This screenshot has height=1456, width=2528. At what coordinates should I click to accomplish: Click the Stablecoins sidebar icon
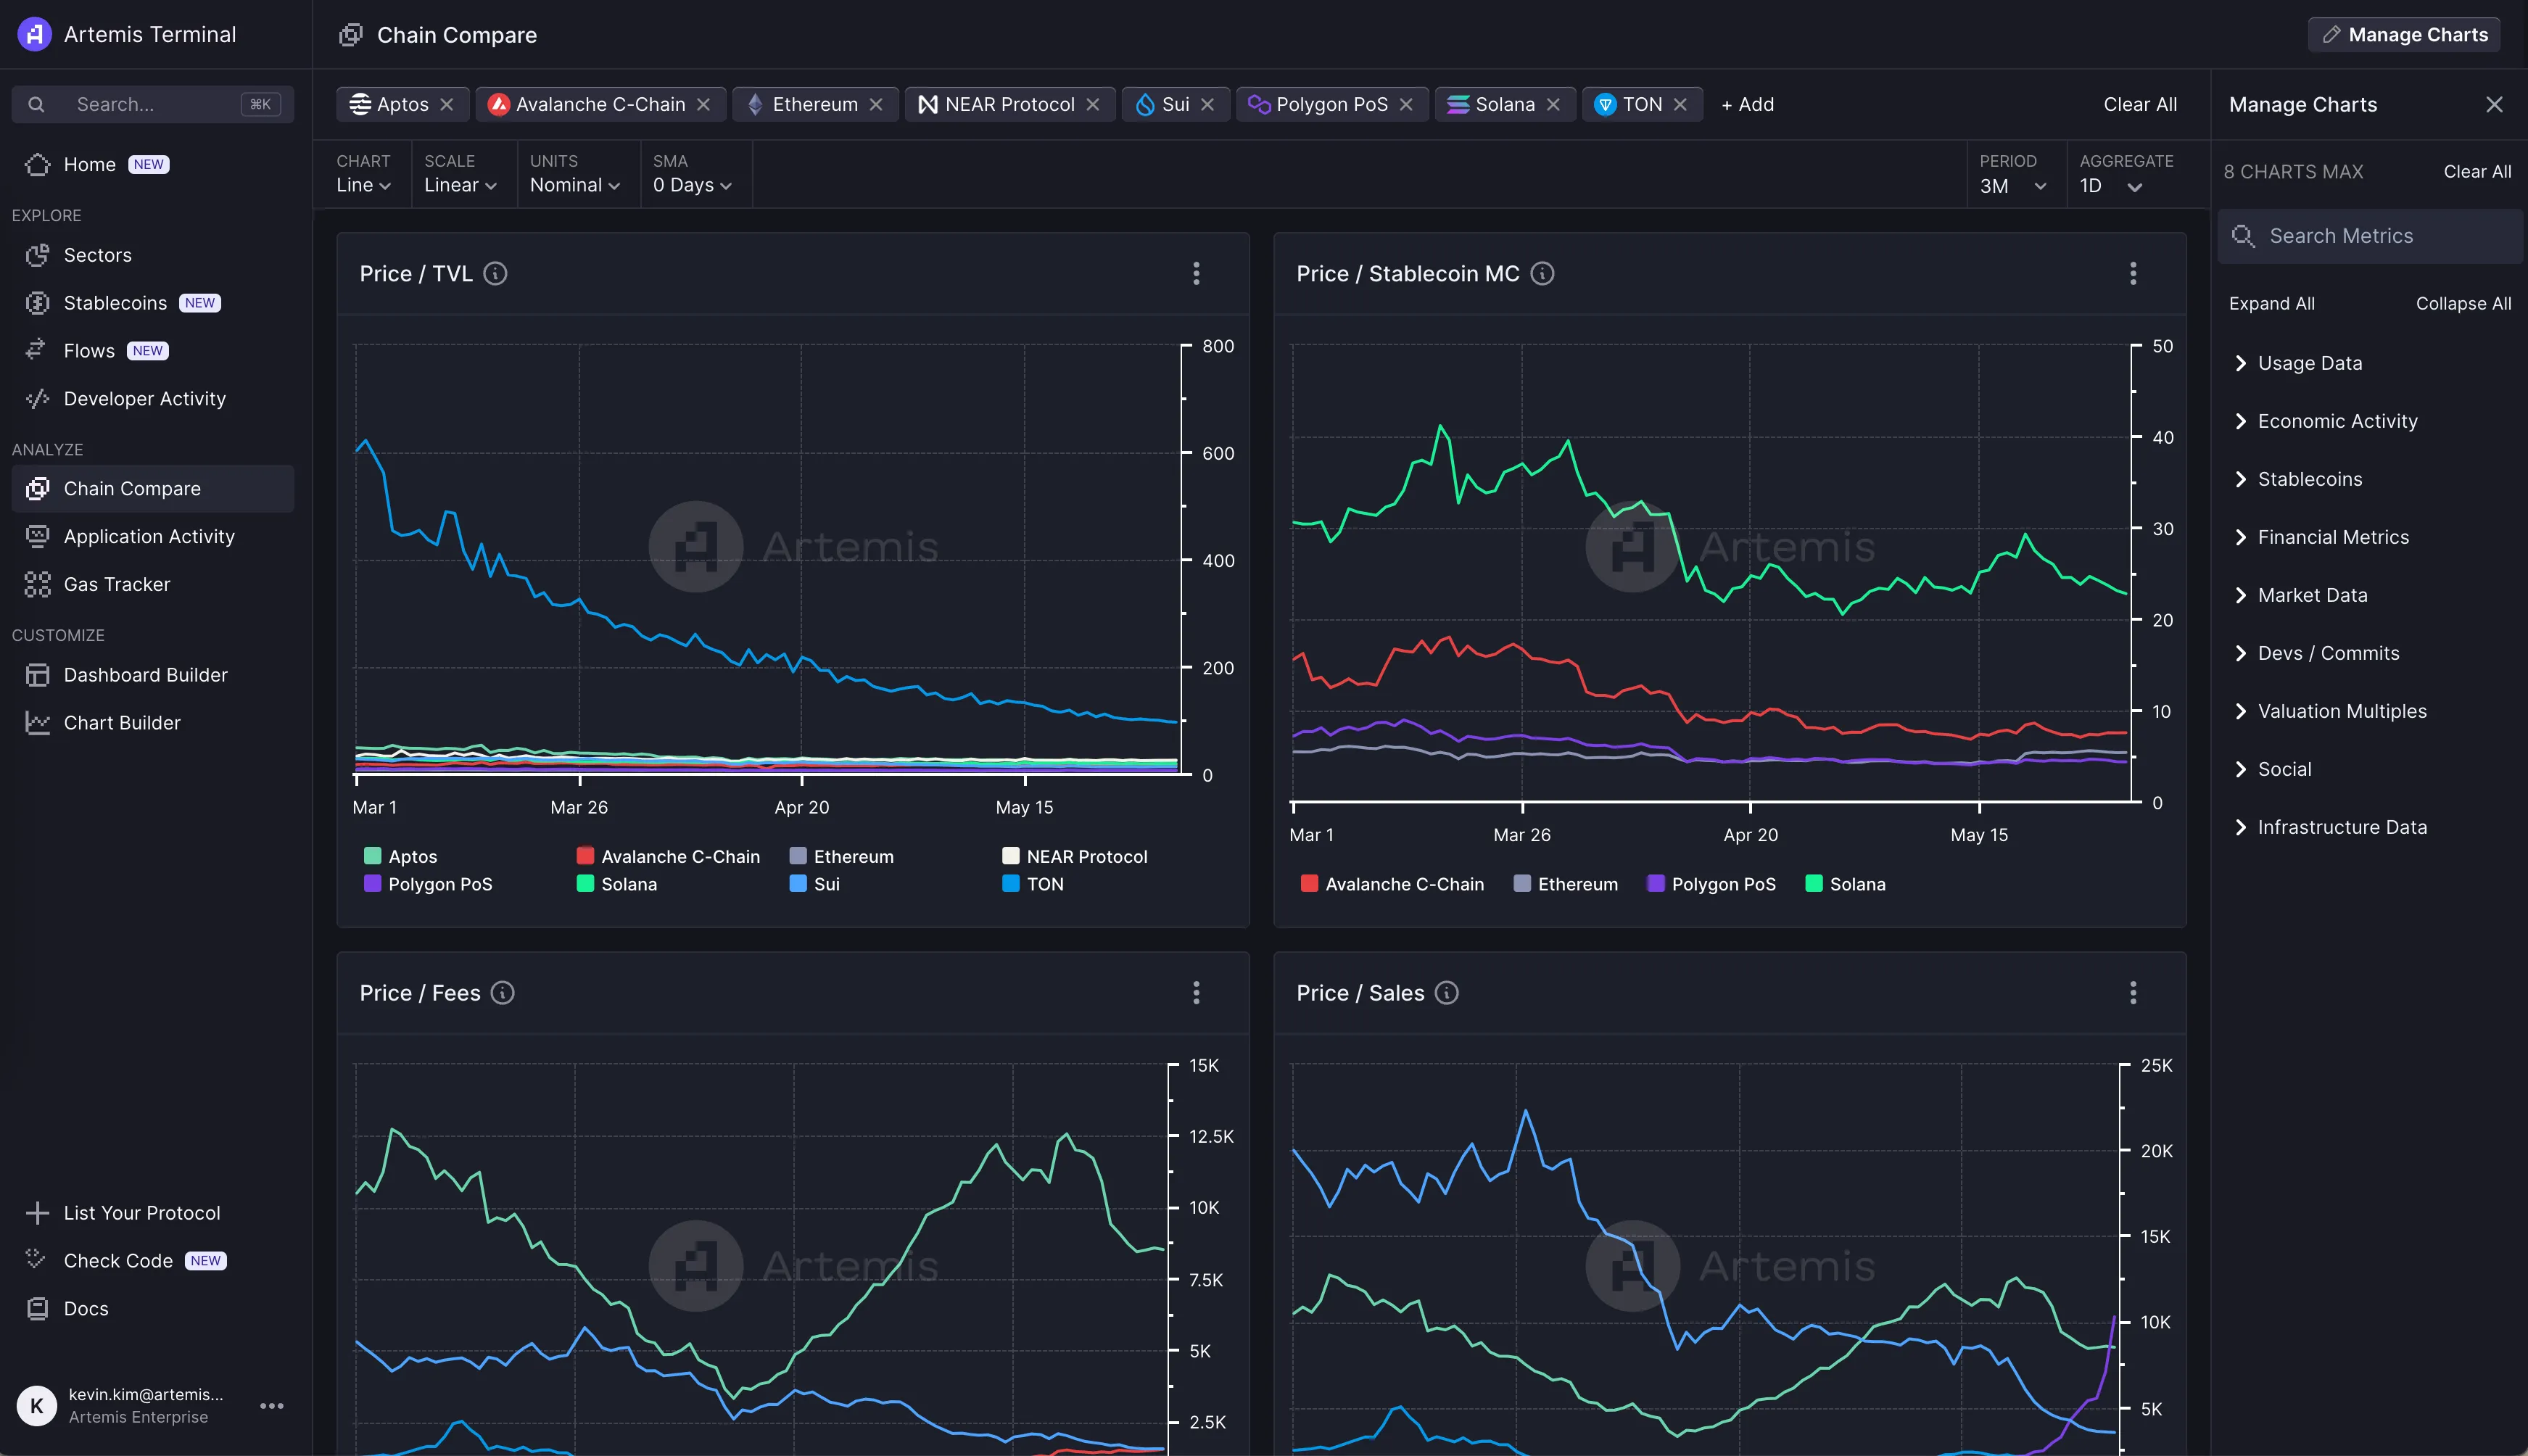(37, 303)
